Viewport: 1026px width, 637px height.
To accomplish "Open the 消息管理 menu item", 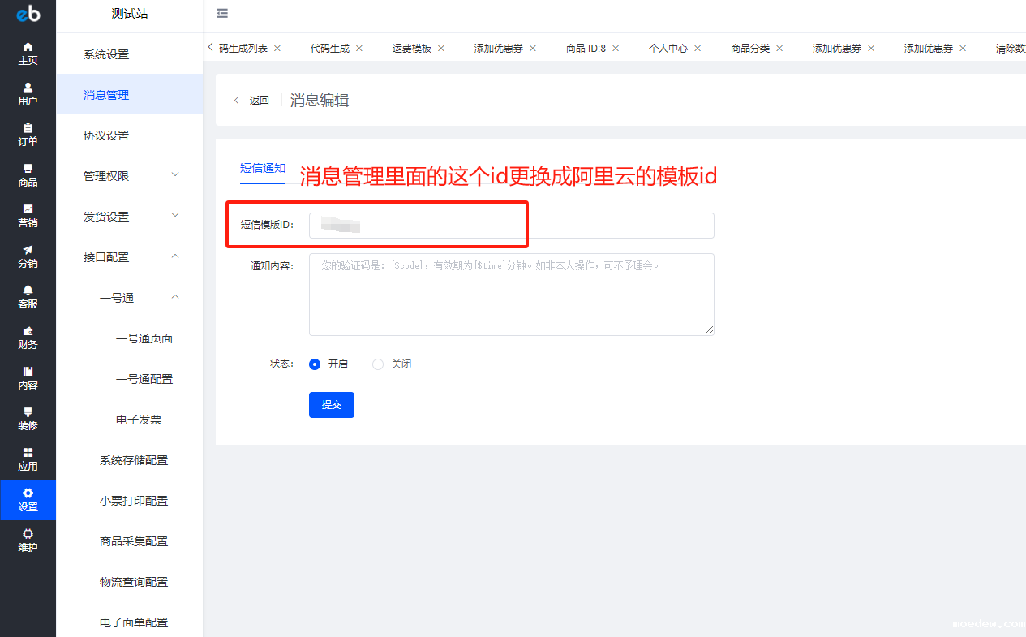I will pos(106,95).
